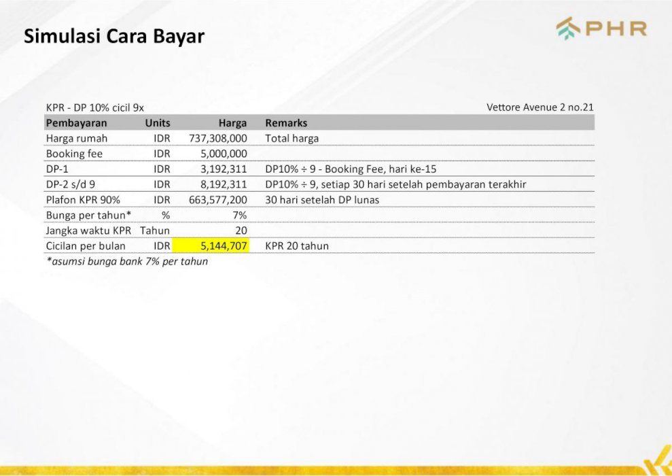
Task: Click the Simulasi Cara Bayar title
Action: tap(114, 36)
